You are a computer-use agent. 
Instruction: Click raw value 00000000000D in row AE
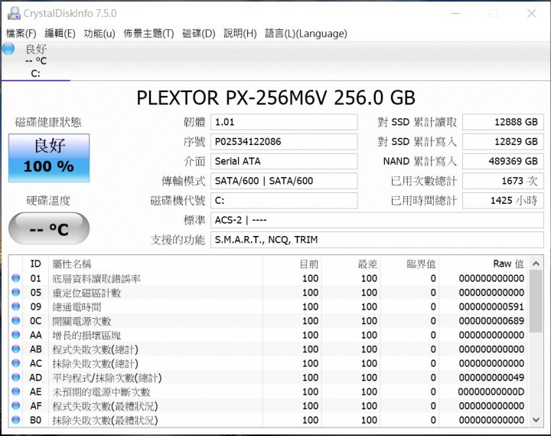(x=491, y=392)
